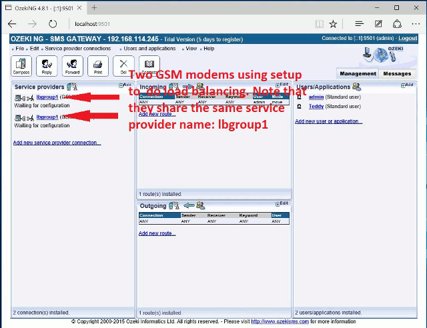Click the Reply toolbar icon
The height and width of the screenshot is (328, 427).
point(47,65)
